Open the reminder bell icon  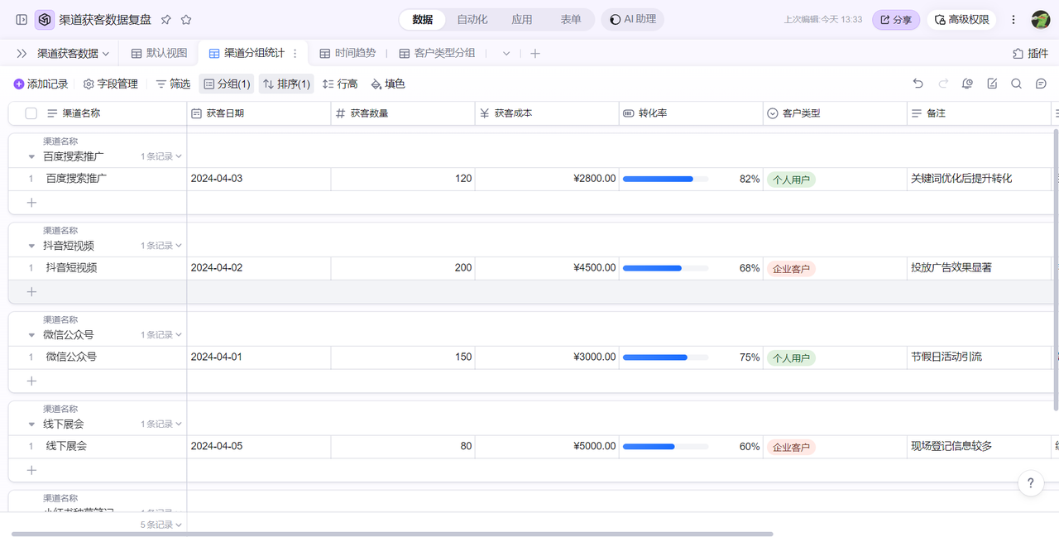tap(967, 84)
